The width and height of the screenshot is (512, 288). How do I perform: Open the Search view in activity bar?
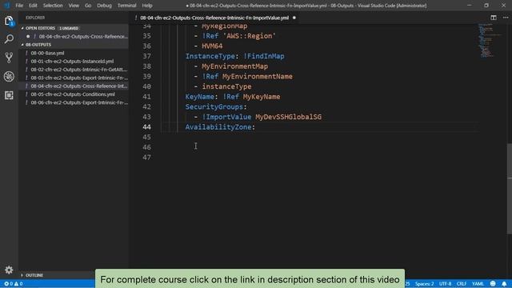click(9, 39)
